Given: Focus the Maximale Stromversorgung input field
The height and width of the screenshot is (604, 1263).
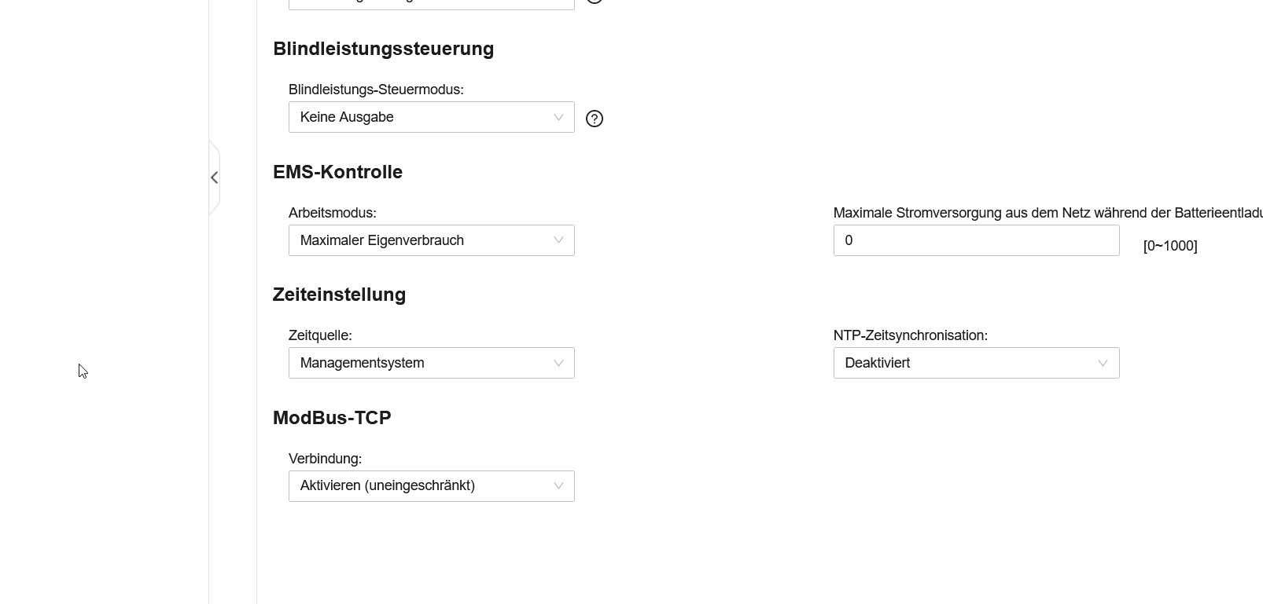Looking at the screenshot, I should click(x=976, y=240).
